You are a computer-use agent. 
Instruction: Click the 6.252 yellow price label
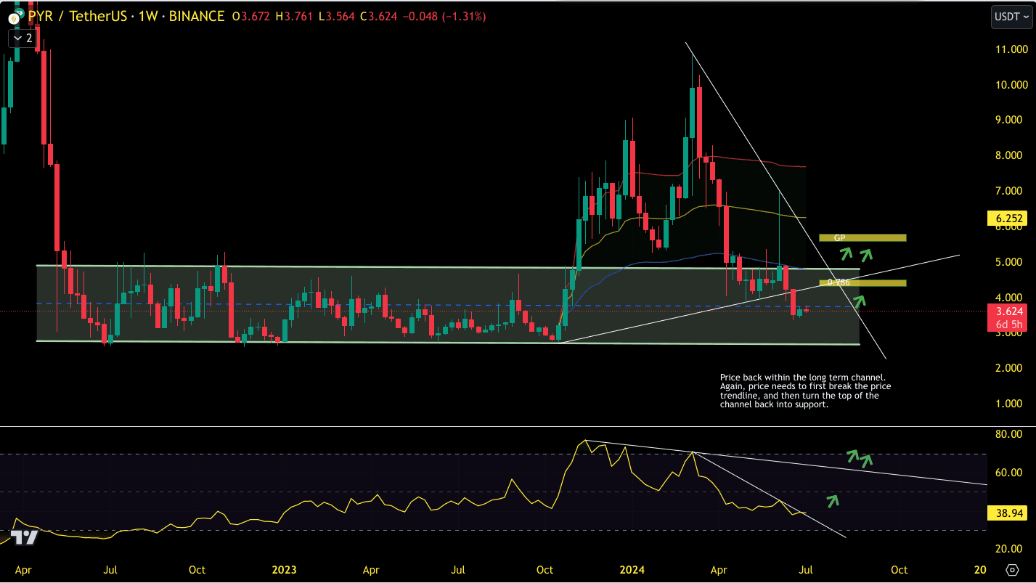click(1006, 218)
